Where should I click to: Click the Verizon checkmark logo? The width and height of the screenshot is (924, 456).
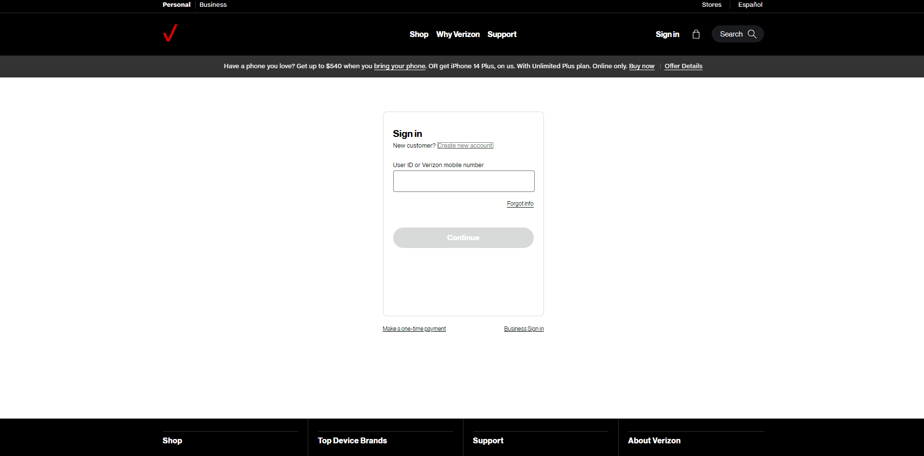(170, 33)
